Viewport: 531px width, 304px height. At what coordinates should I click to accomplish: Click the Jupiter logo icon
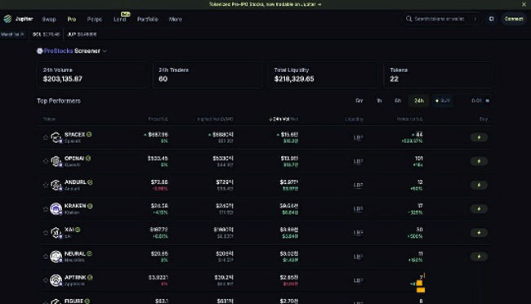tap(7, 19)
